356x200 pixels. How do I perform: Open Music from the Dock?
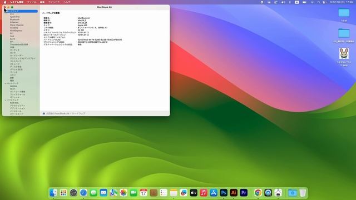coord(204,193)
